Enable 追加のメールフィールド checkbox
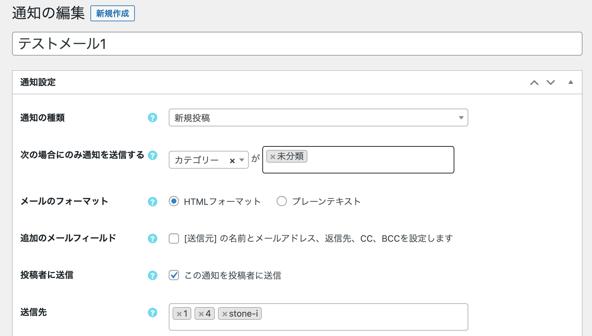 pos(174,239)
